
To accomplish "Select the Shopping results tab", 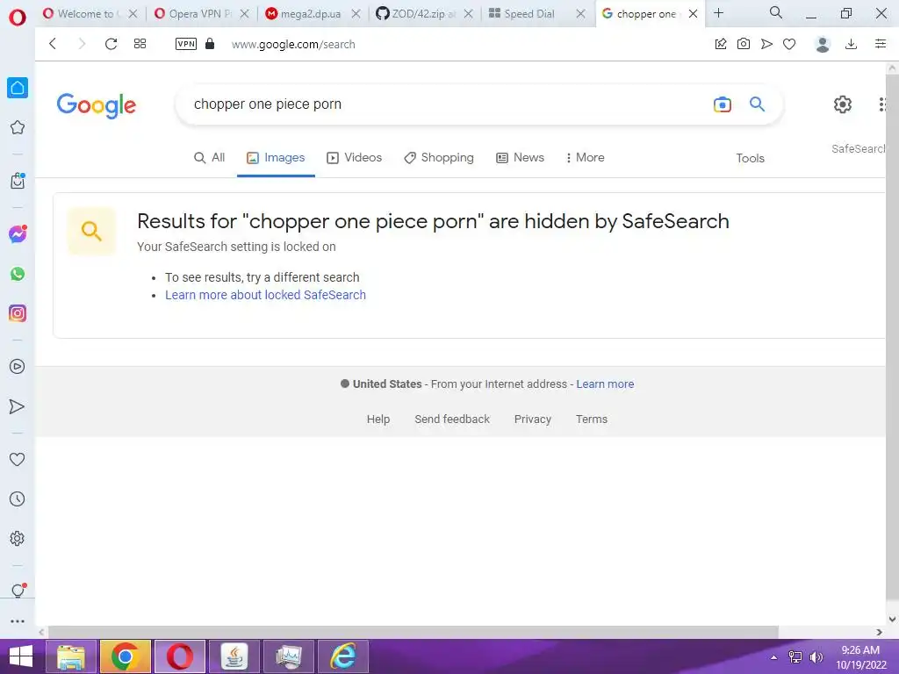I will pyautogui.click(x=439, y=158).
